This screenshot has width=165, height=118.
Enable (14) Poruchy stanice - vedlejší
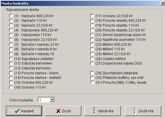[11, 78]
